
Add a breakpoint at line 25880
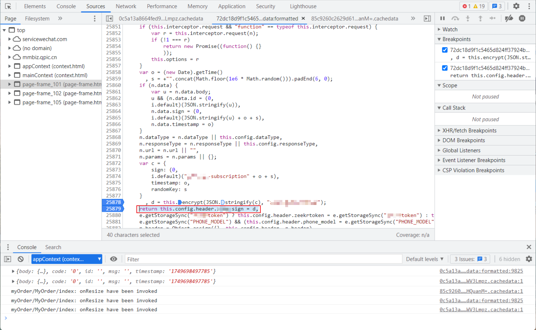point(113,215)
